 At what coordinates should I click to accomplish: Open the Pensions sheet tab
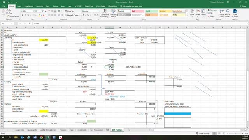click(x=63, y=130)
